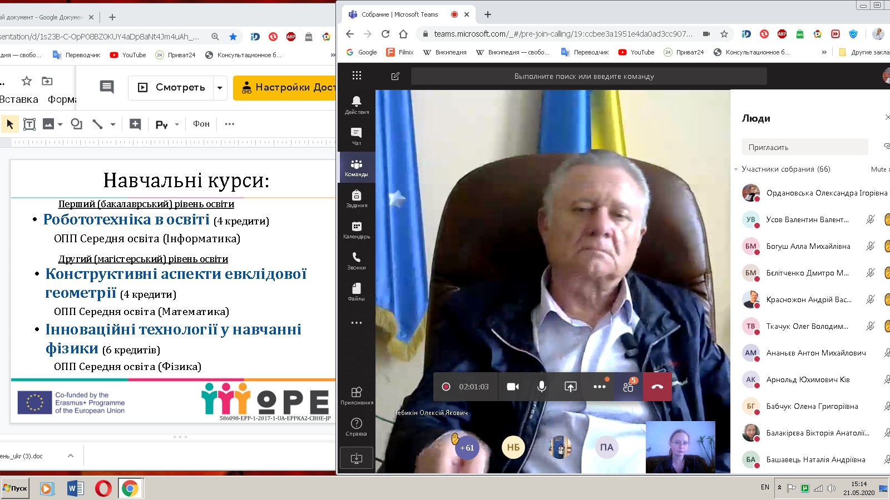890x500 pixels.
Task: Open the Filmix bookmark
Action: [x=400, y=52]
